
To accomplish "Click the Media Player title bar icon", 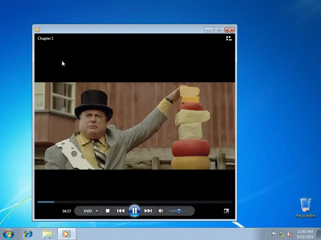I will point(38,30).
